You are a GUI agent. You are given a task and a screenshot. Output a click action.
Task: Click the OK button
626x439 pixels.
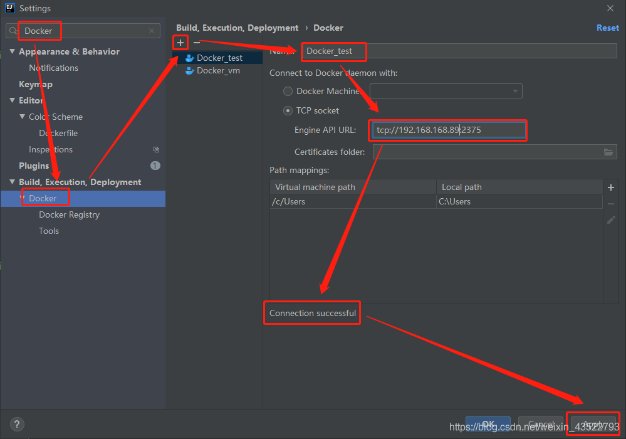coord(488,423)
